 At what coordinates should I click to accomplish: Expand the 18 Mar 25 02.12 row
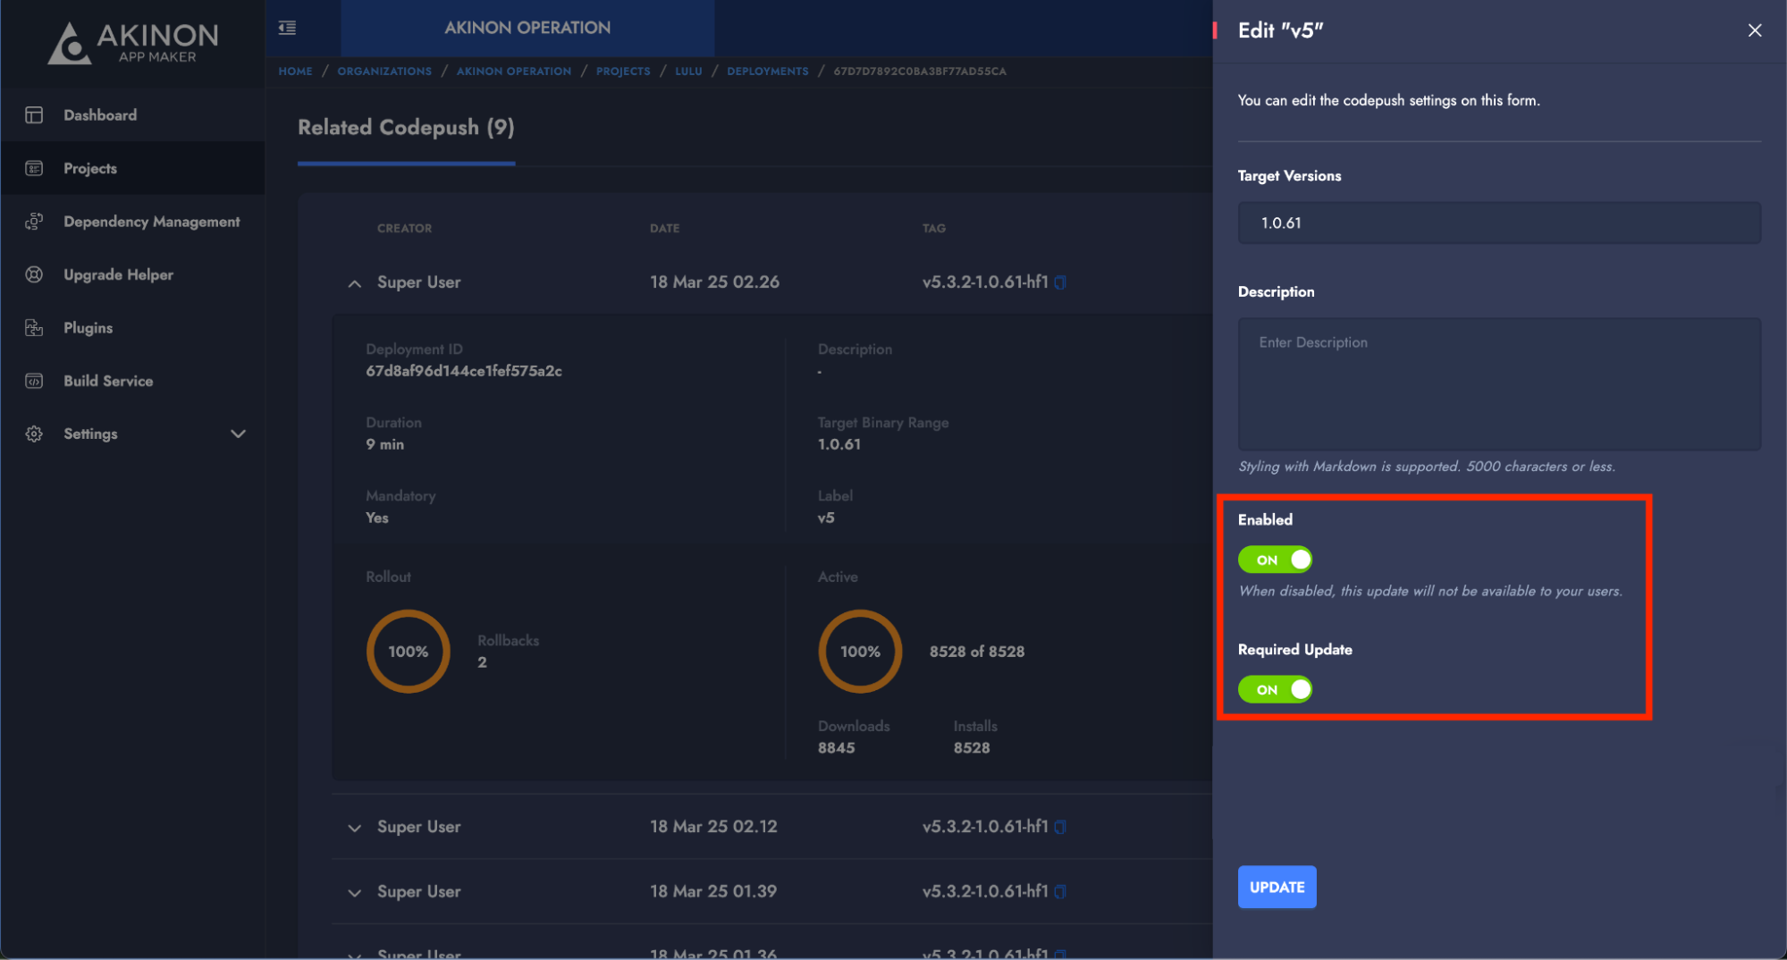355,828
